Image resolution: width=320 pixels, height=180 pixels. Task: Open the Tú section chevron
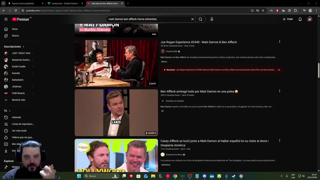click(x=10, y=111)
